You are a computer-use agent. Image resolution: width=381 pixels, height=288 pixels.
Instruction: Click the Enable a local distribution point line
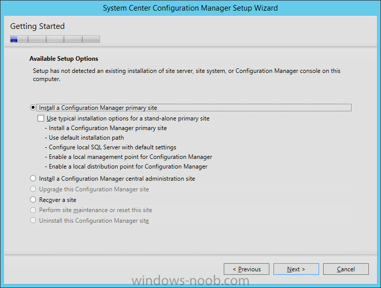click(x=126, y=167)
